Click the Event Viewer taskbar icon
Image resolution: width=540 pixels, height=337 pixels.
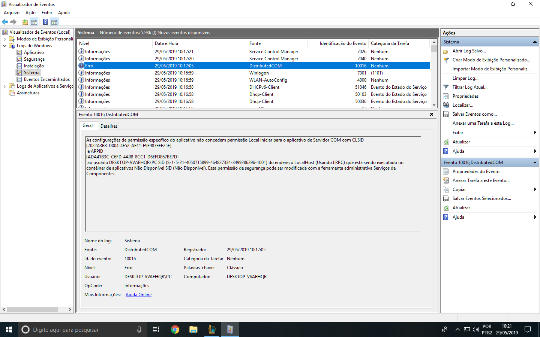pos(230,330)
